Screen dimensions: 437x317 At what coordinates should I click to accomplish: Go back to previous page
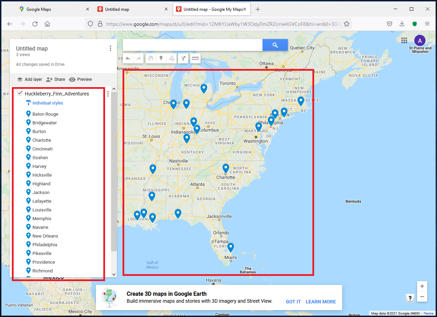[10, 24]
